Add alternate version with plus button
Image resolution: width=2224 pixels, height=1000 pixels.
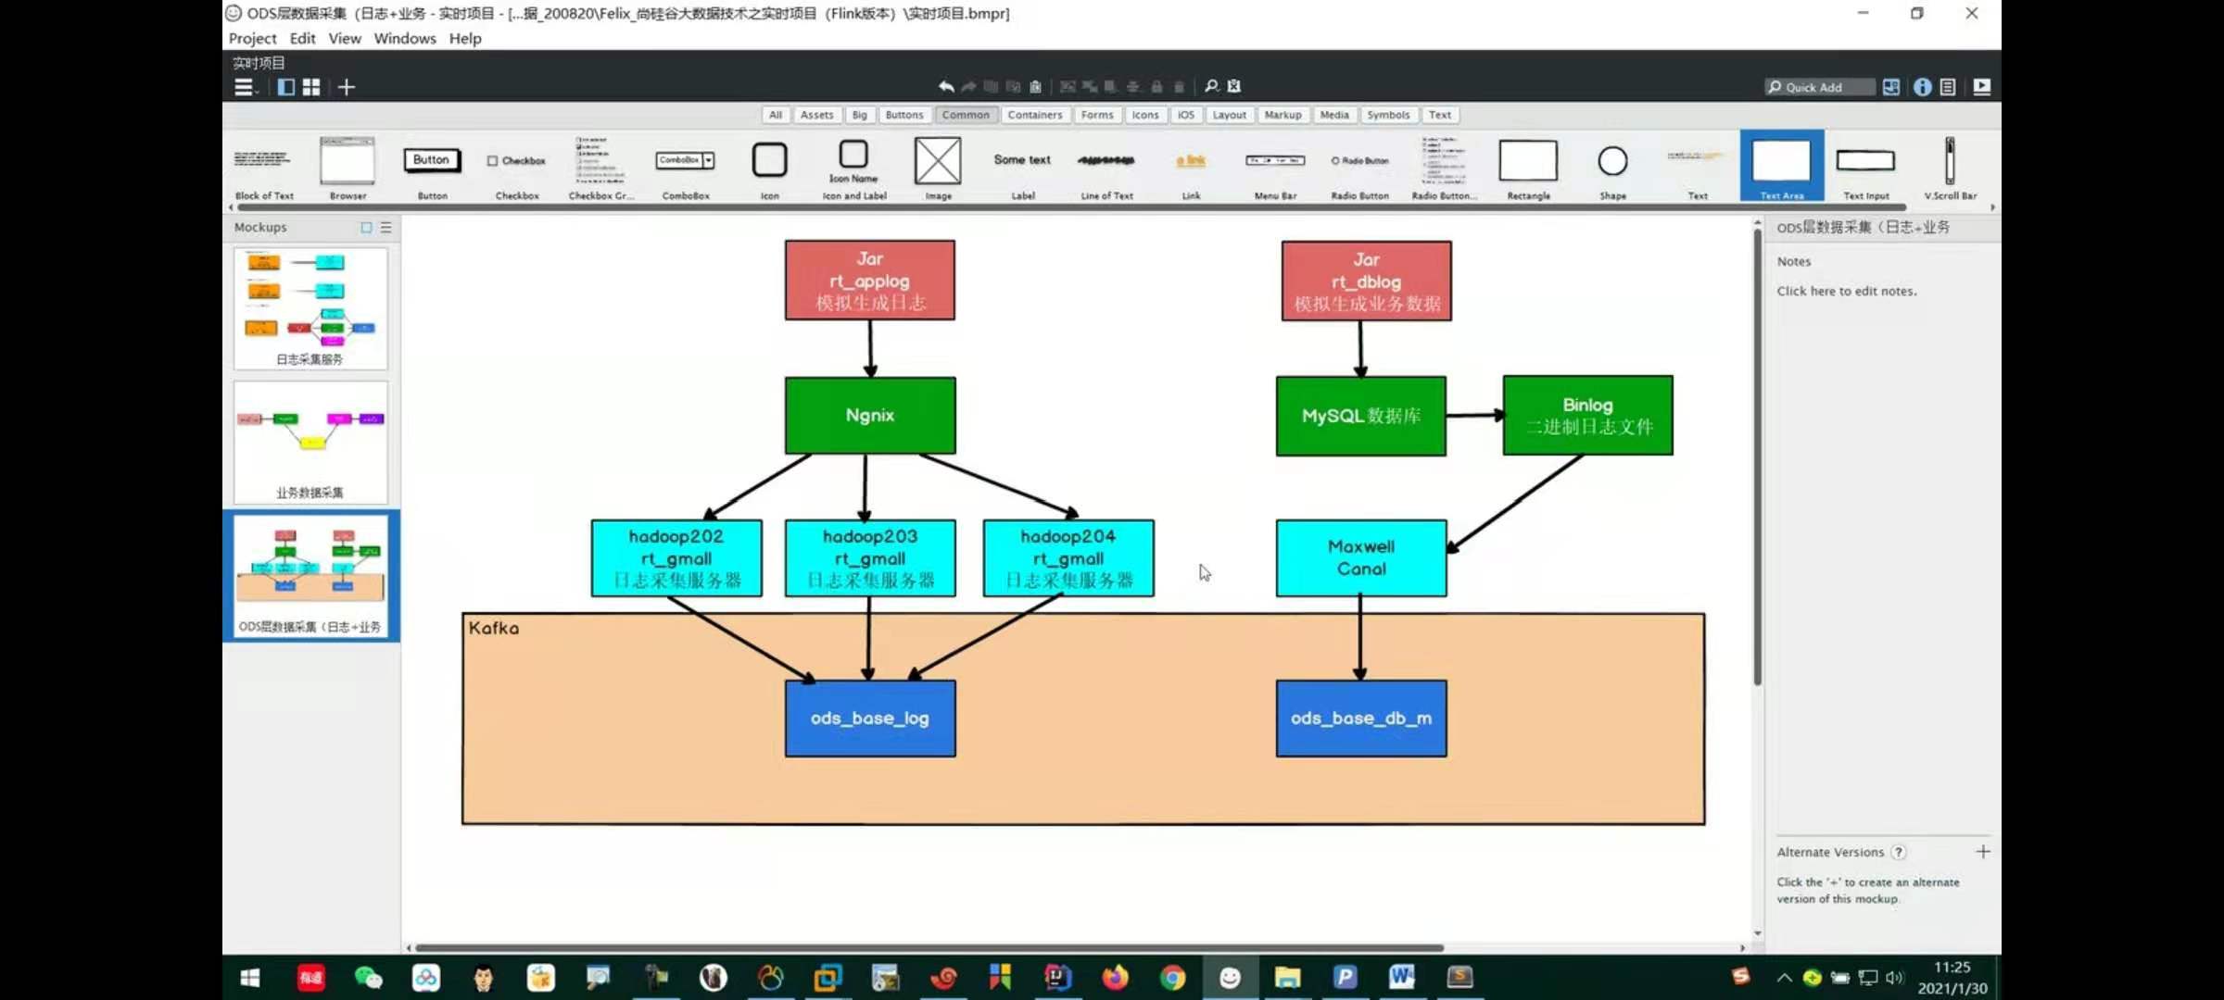click(1982, 851)
